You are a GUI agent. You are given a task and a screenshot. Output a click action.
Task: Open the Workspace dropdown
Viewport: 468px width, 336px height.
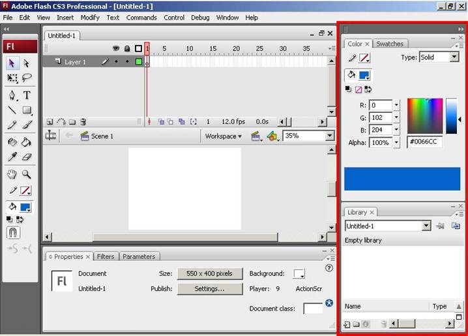click(224, 136)
